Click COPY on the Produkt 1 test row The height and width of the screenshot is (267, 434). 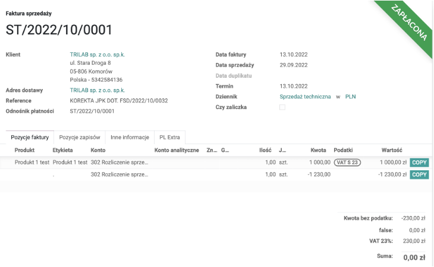pos(419,163)
